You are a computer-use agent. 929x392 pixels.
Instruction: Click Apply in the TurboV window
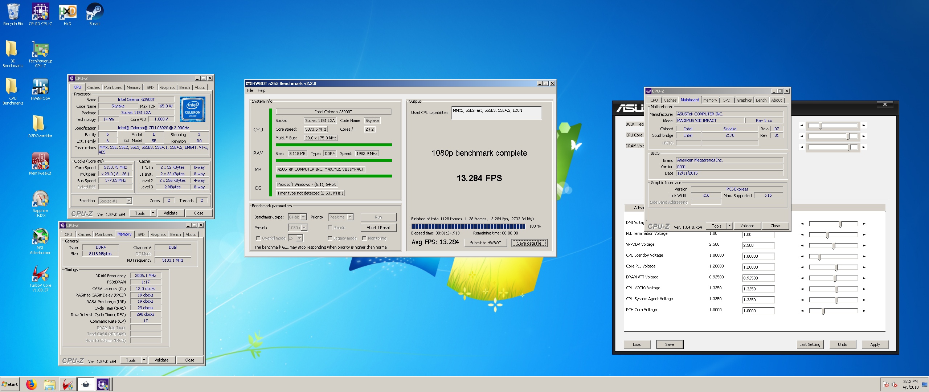tap(875, 344)
